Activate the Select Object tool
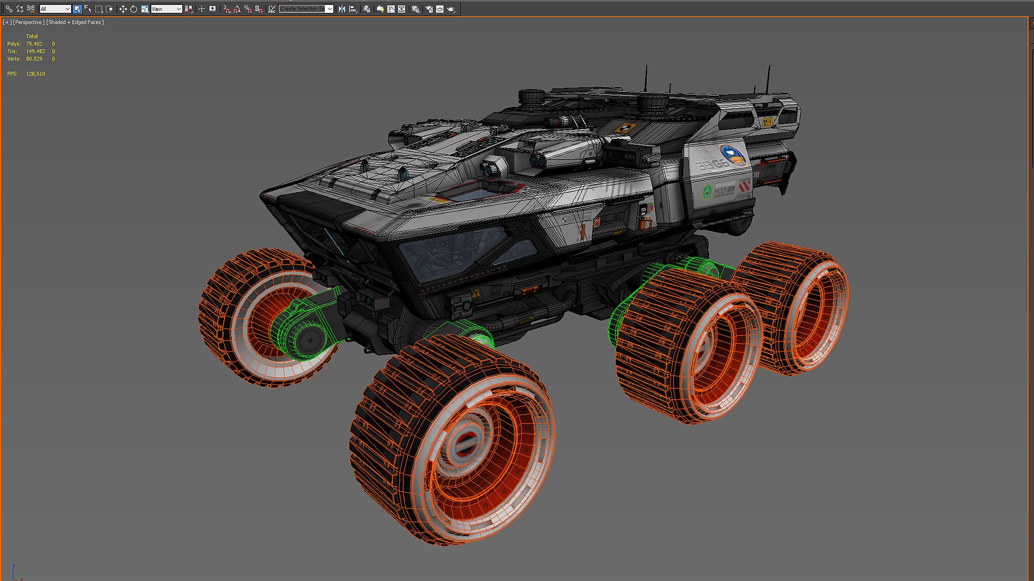Viewport: 1034px width, 581px height. (77, 9)
